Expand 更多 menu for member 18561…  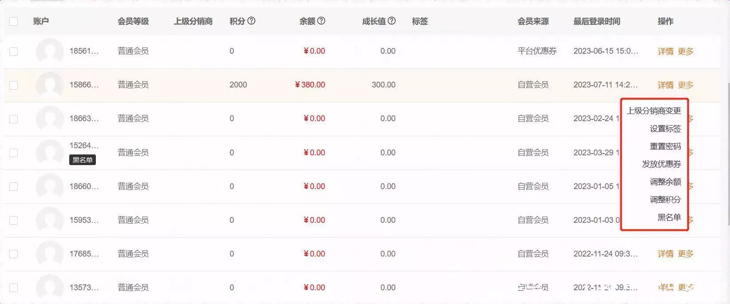(x=686, y=51)
